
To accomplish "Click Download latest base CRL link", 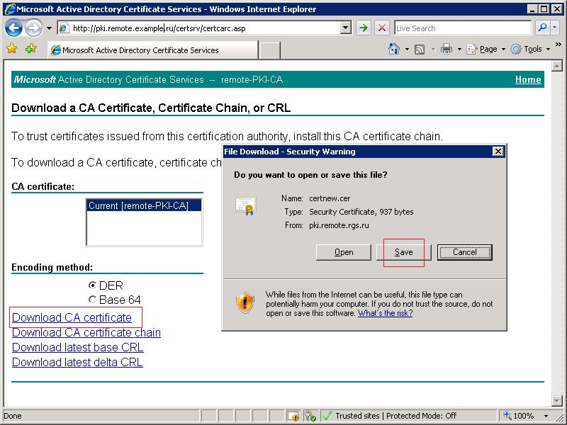I will [x=78, y=347].
